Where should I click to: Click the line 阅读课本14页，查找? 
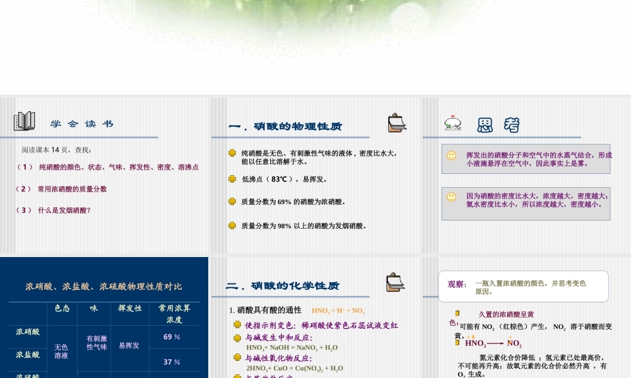(x=57, y=150)
